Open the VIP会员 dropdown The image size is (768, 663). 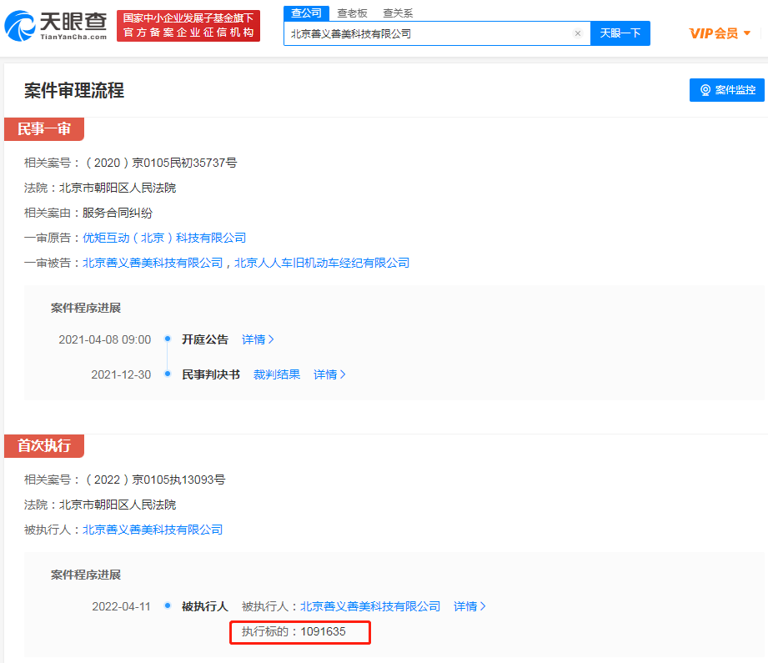point(720,33)
